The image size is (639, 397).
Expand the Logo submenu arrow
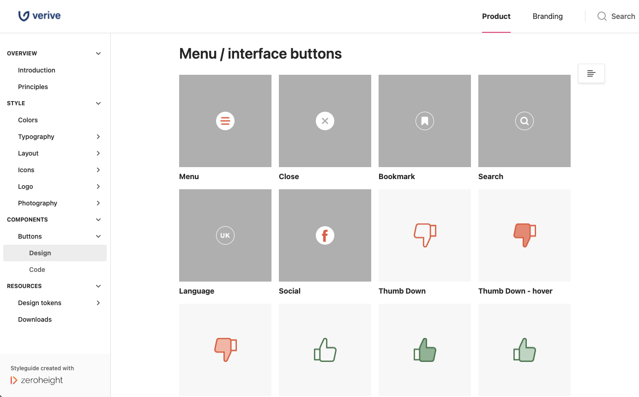[x=98, y=186]
